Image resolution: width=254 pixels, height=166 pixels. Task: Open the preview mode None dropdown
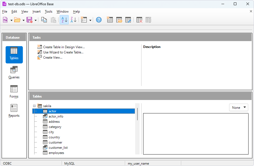click(x=238, y=108)
